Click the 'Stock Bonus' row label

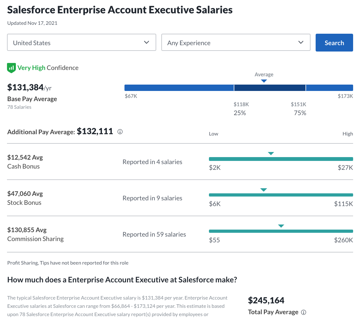tap(24, 203)
